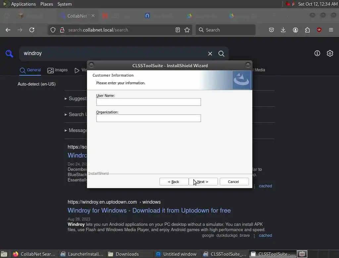Image resolution: width=339 pixels, height=258 pixels.
Task: Expand the Suggestions section
Action: point(76,98)
